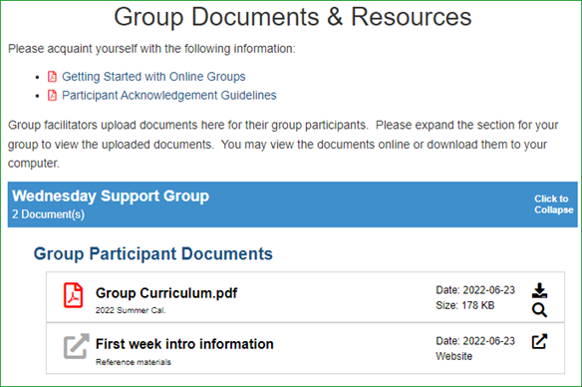Click the 2 Document(s) count in header
The height and width of the screenshot is (387, 582).
click(x=48, y=214)
